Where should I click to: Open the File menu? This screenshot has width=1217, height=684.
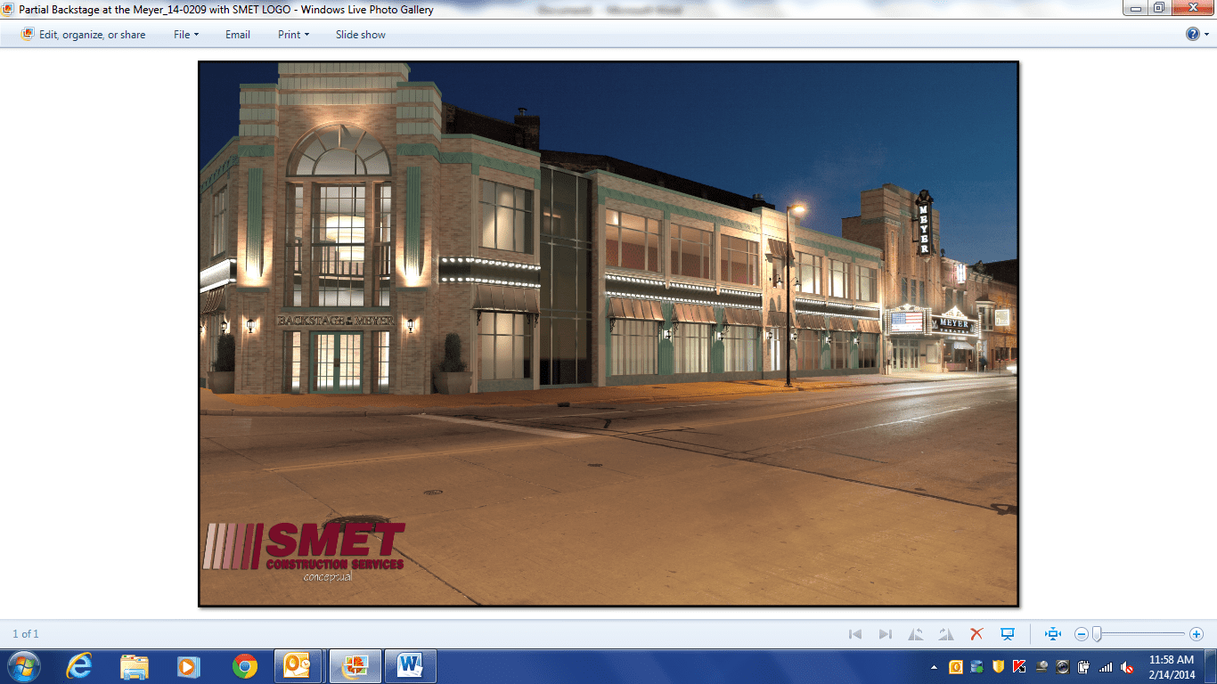pyautogui.click(x=186, y=35)
